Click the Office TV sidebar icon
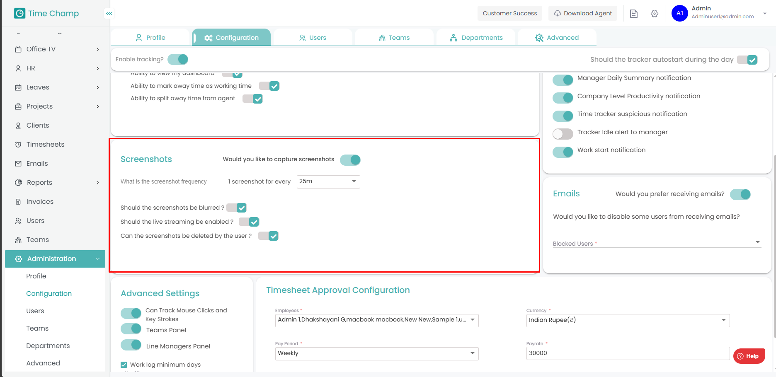 tap(18, 49)
